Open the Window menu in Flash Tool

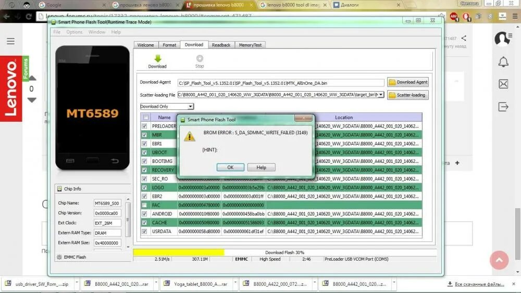(x=97, y=32)
